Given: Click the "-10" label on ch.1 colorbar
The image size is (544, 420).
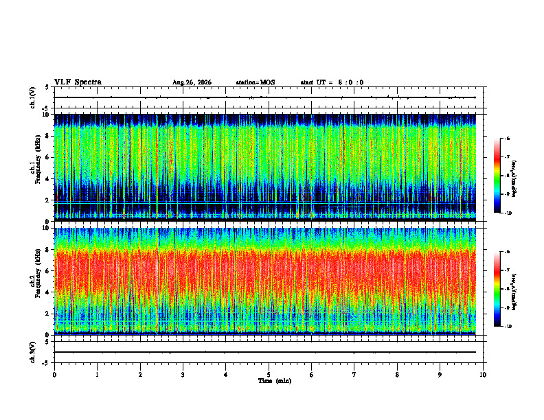Looking at the screenshot, I should (x=508, y=213).
